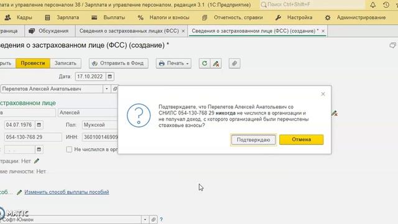Close the Сведения о застрахованном лице (создание) tab
The image size is (398, 224).
(323, 31)
